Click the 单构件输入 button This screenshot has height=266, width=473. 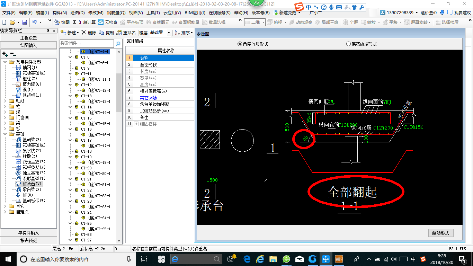(x=29, y=233)
